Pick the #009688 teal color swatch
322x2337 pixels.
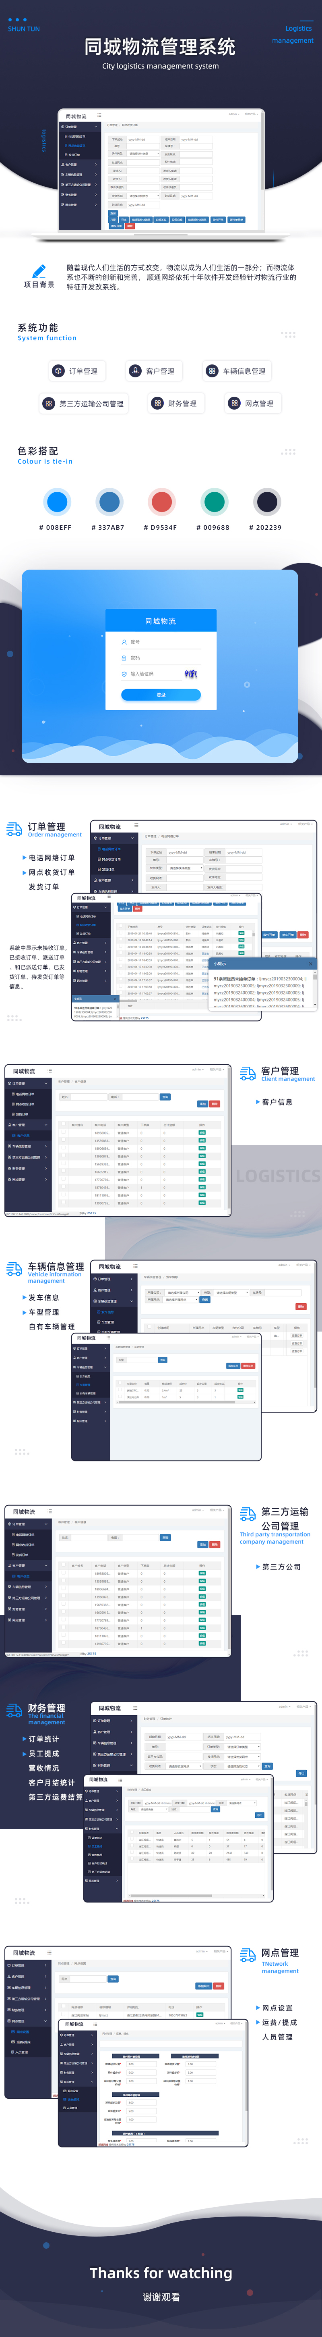tap(214, 502)
